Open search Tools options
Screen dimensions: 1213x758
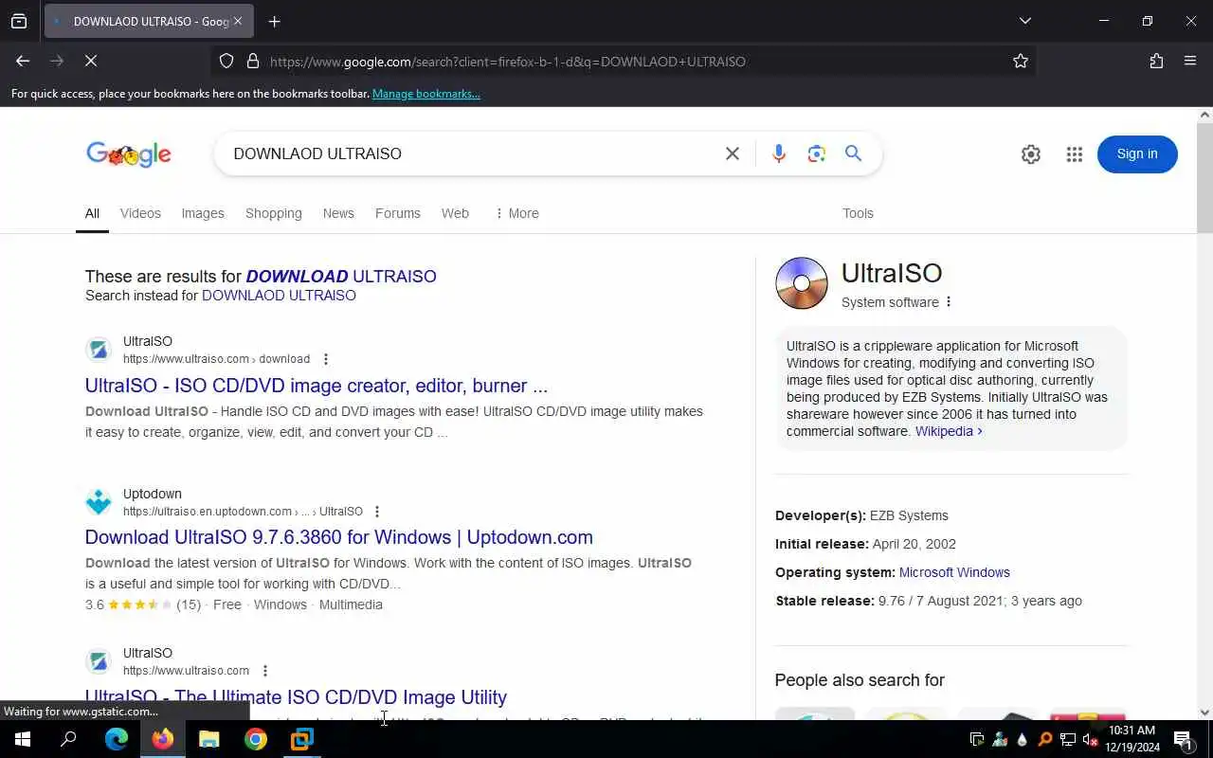click(x=858, y=213)
